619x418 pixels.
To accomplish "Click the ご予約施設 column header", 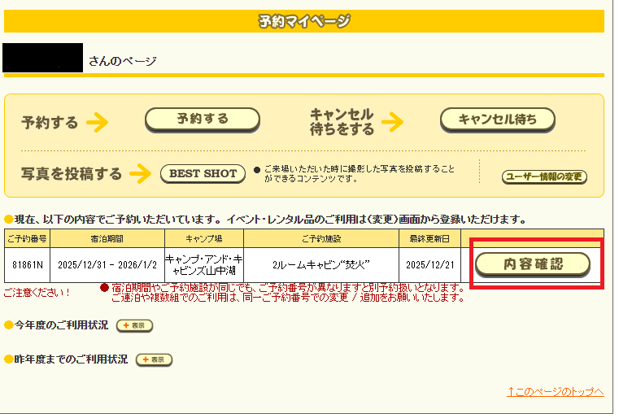I will click(320, 239).
